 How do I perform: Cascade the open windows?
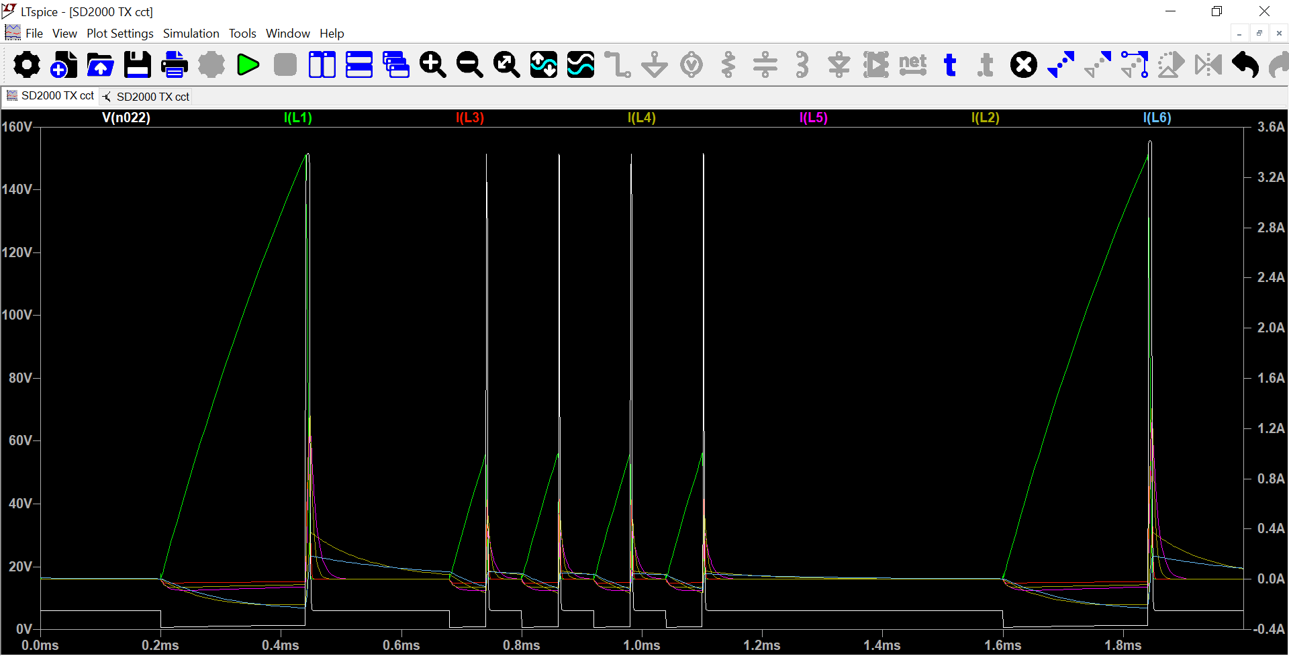tap(396, 65)
